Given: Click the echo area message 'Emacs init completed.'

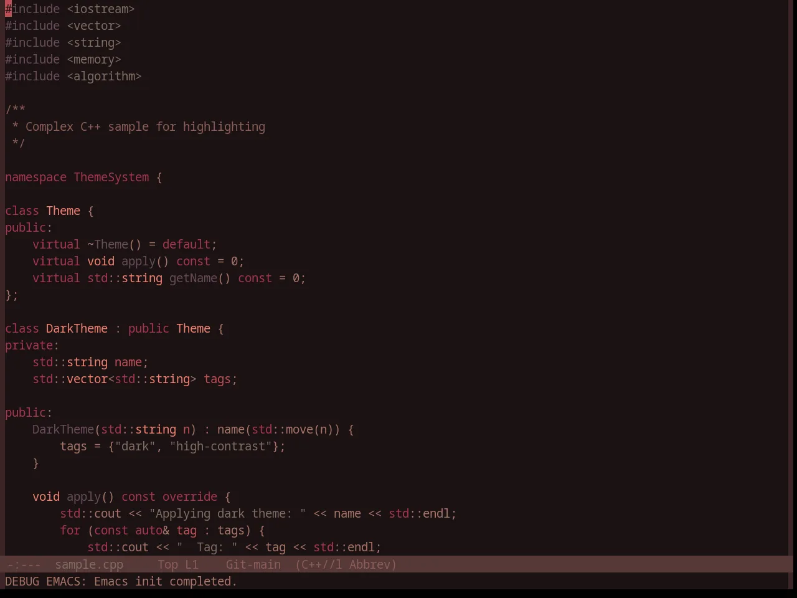Looking at the screenshot, I should tap(166, 581).
